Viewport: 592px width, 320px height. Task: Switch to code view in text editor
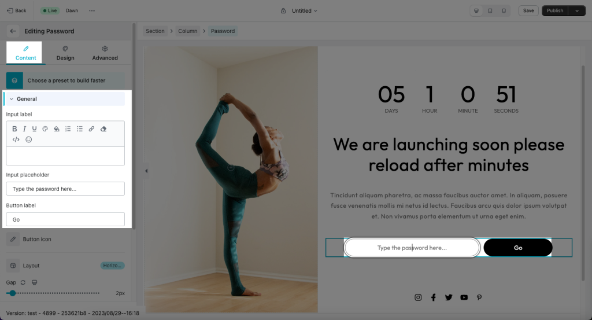click(x=16, y=139)
